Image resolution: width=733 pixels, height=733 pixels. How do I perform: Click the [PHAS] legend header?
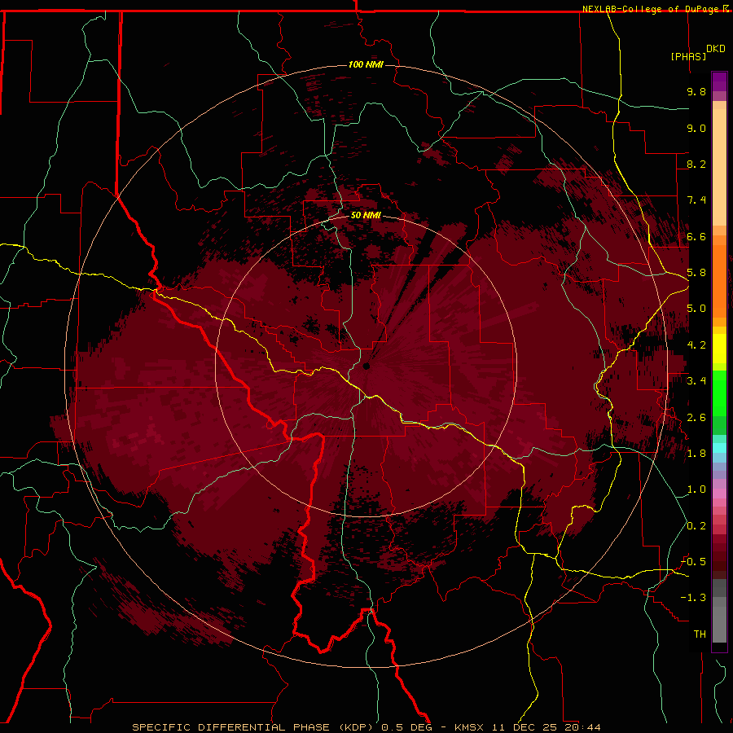(x=688, y=56)
